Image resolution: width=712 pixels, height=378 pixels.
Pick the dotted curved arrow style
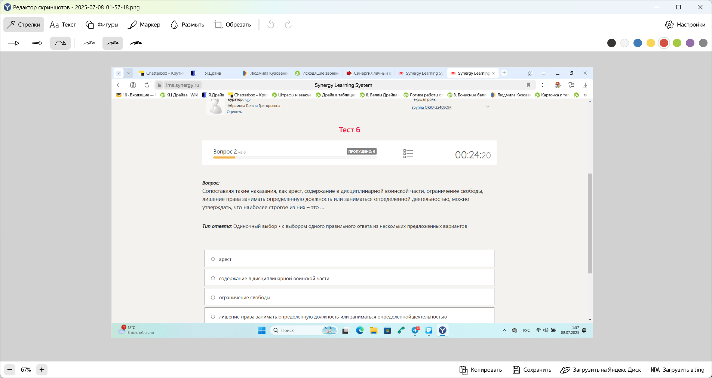coord(60,43)
